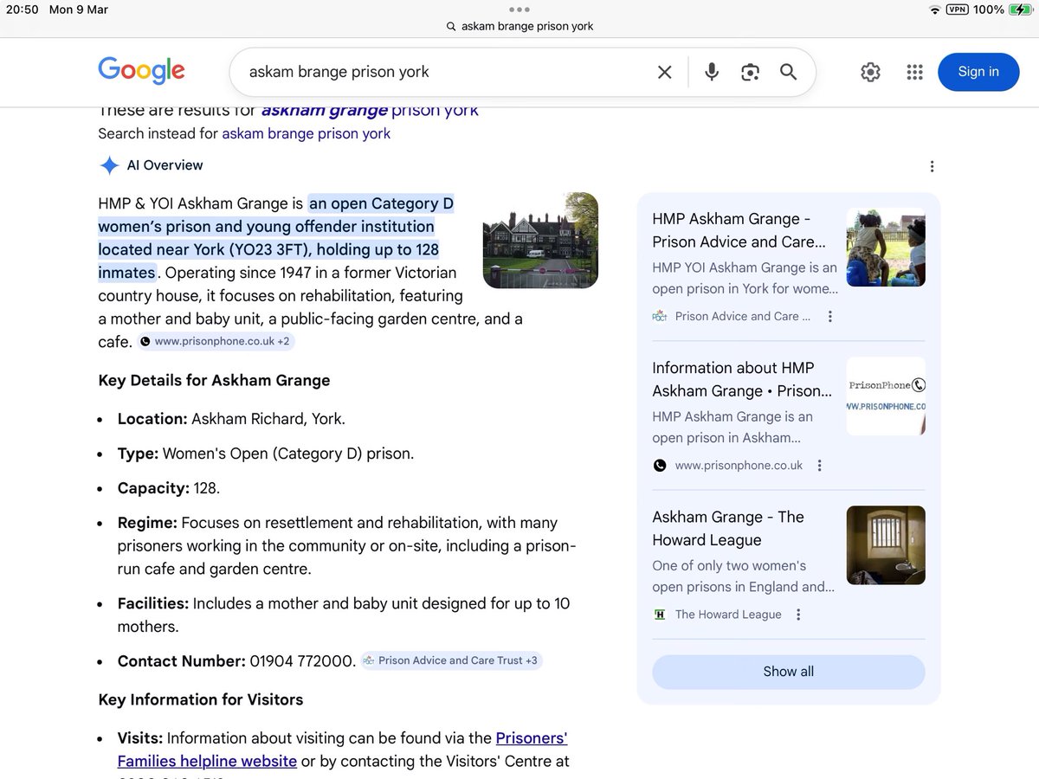Click the prisonphone.co.uk phone favicon
The height and width of the screenshot is (779, 1039).
[660, 466]
